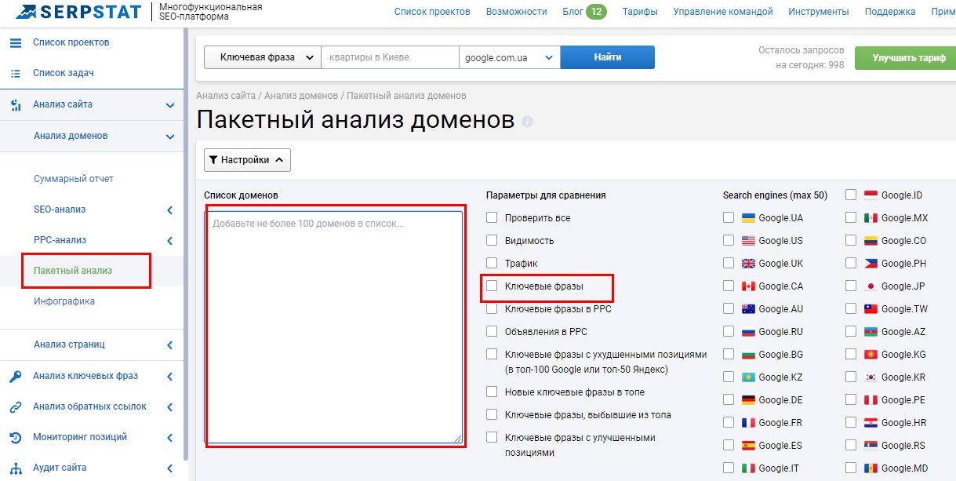Open Суммарный отчет in the sidebar
This screenshot has width=956, height=481.
click(74, 179)
